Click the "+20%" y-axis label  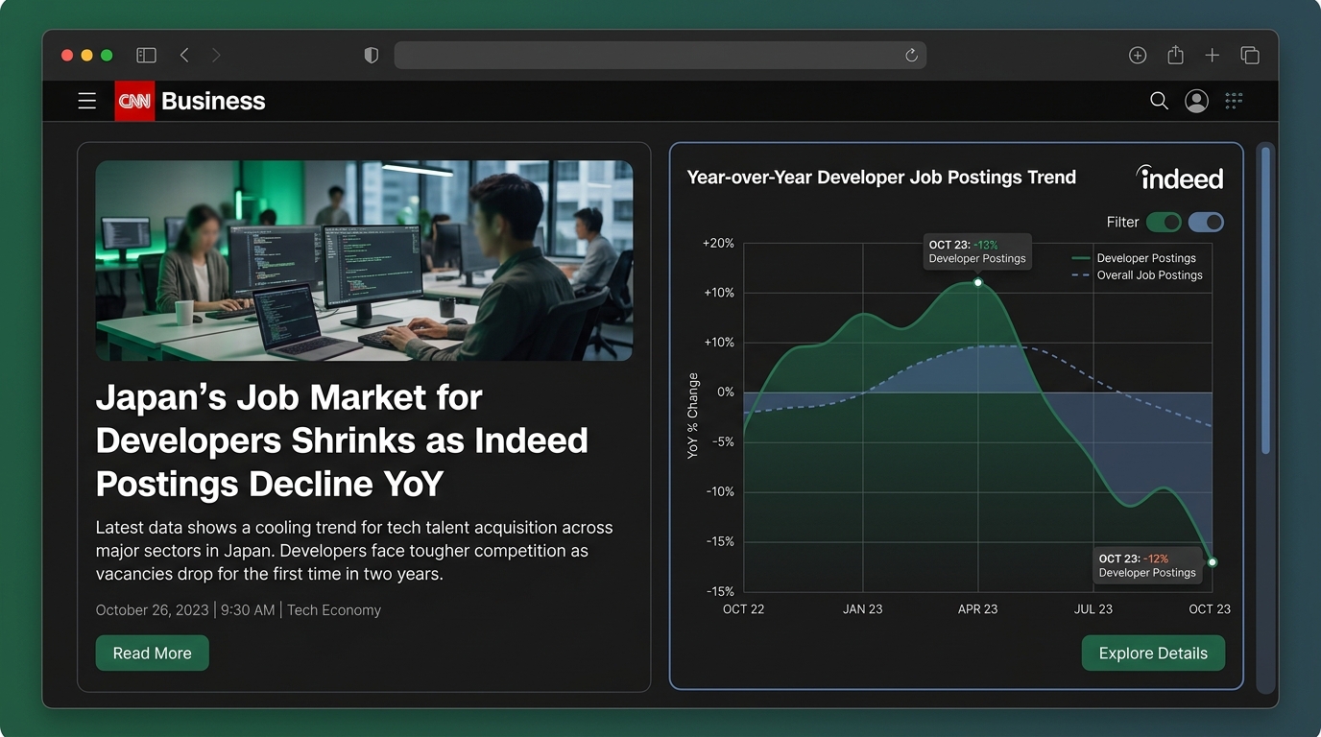point(718,244)
